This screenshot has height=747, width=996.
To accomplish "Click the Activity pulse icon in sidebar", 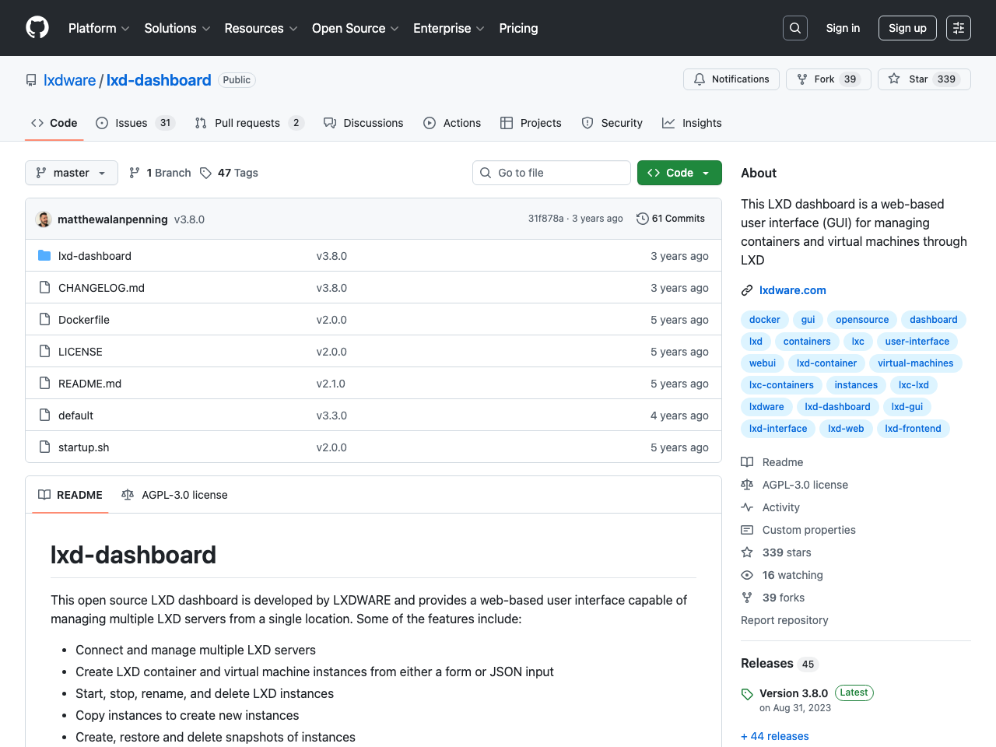I will (747, 507).
